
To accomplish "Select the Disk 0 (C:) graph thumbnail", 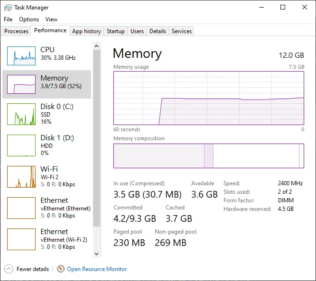I will click(x=21, y=114).
